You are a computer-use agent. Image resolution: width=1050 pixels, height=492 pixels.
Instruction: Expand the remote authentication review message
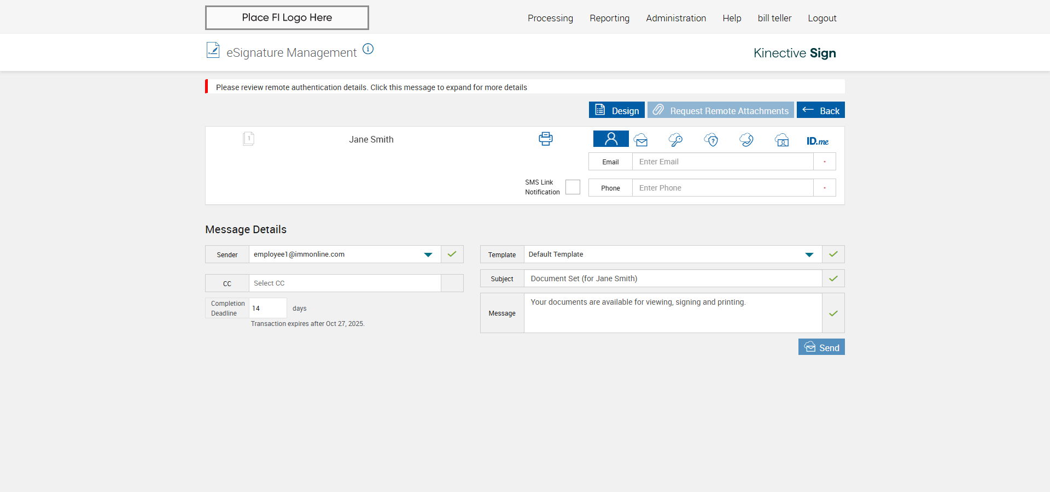(x=525, y=87)
